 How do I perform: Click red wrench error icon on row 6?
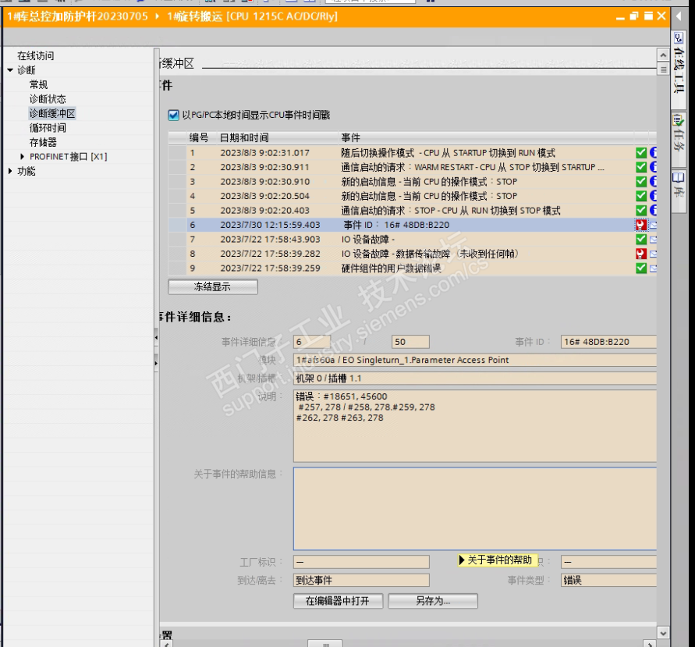641,225
